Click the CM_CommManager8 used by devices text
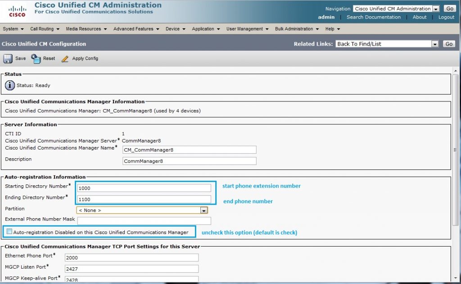The width and height of the screenshot is (461, 284). point(151,111)
